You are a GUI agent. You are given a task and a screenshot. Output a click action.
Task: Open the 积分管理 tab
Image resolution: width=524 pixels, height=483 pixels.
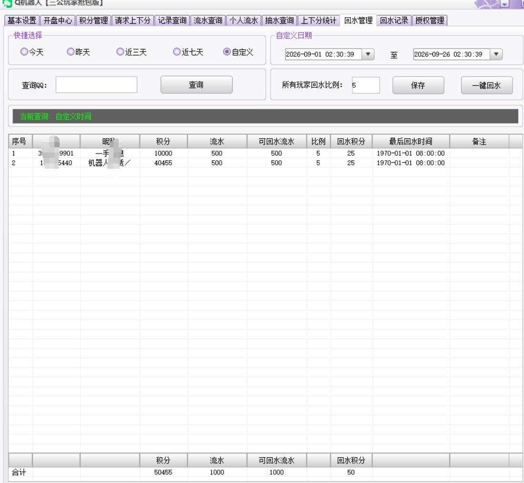tap(93, 21)
